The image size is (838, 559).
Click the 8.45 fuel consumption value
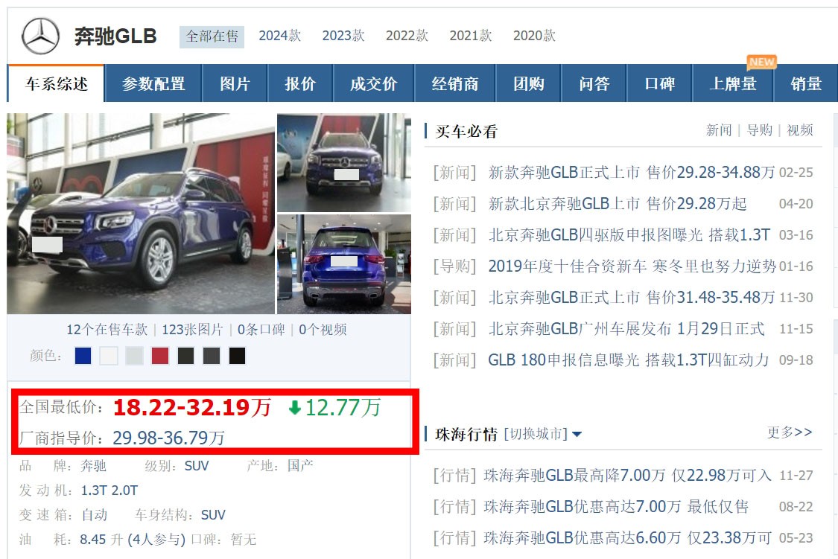tap(93, 539)
